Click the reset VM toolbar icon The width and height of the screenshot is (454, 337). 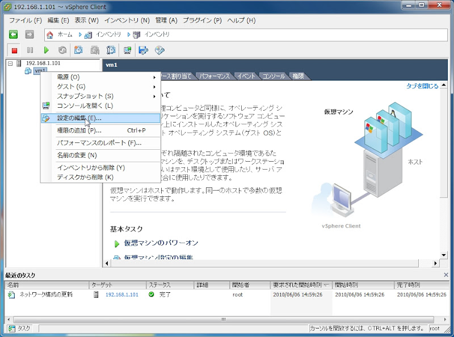62,50
